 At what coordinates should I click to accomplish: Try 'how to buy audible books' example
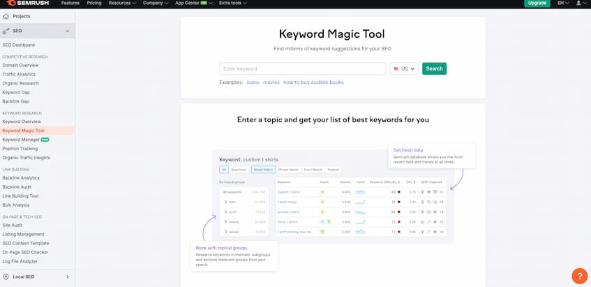click(313, 82)
